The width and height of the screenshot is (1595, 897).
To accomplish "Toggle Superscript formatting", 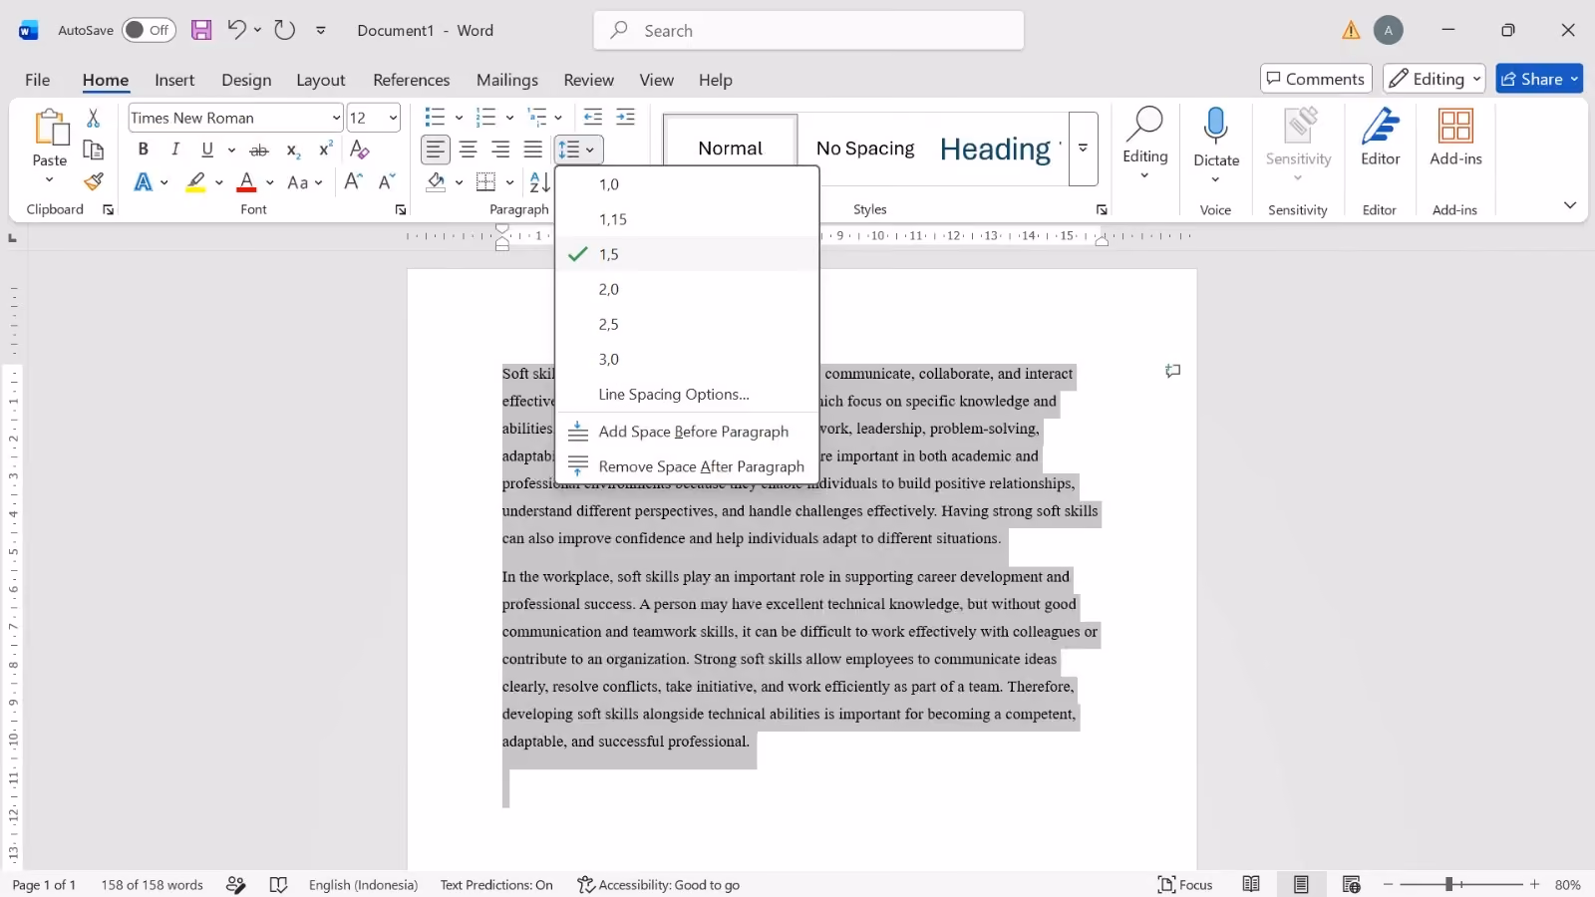I will (325, 149).
